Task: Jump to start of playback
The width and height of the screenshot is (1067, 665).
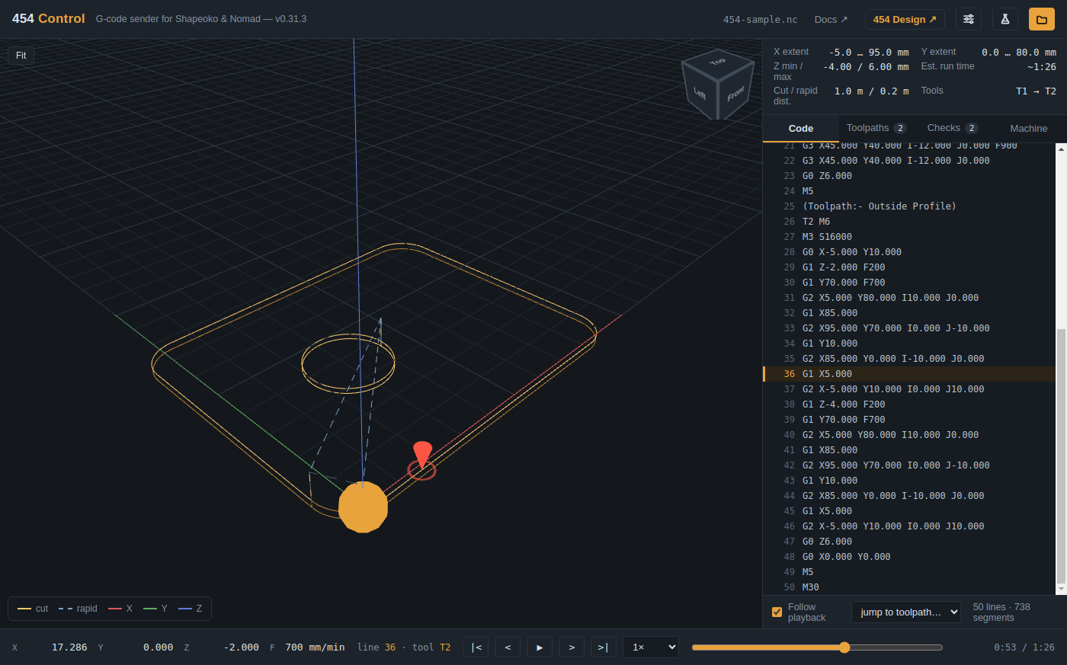Action: tap(476, 647)
